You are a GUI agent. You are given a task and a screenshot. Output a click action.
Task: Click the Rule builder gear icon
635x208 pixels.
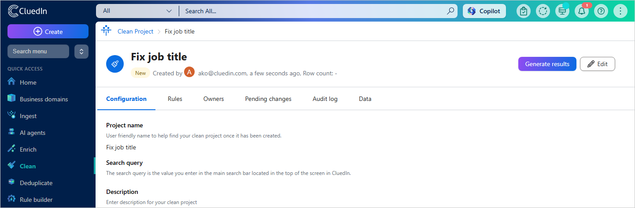coord(12,199)
